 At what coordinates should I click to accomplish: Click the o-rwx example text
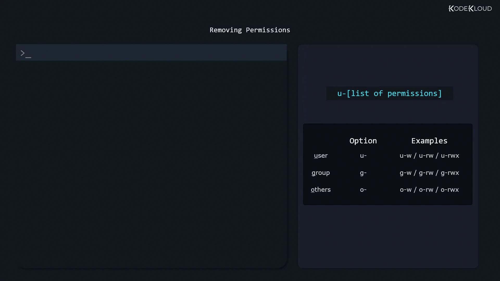click(450, 190)
